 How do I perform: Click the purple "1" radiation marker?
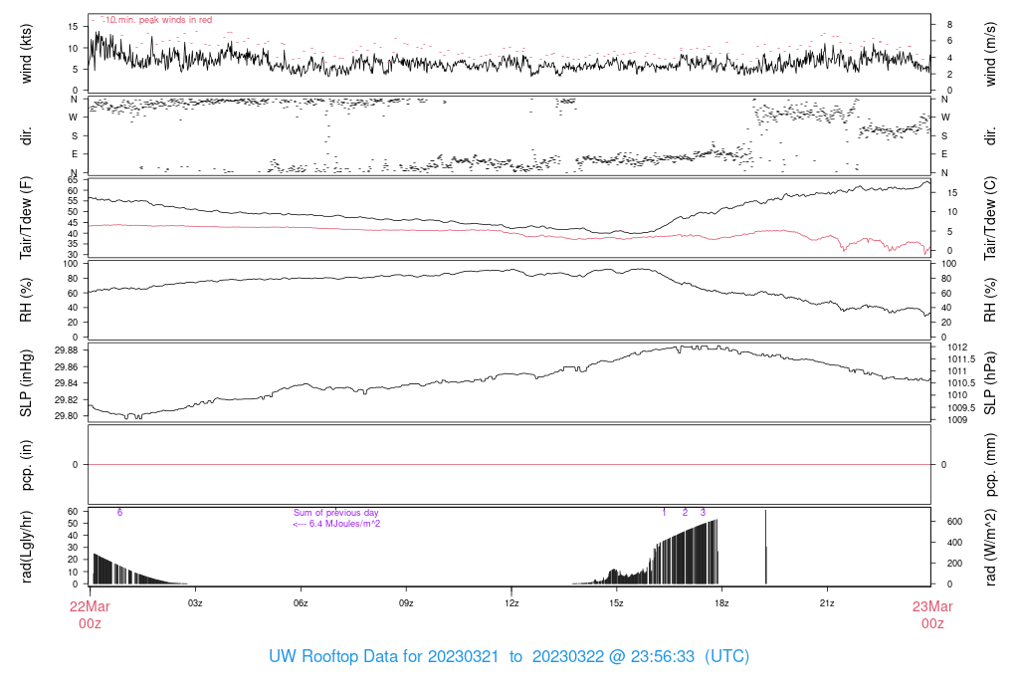664,513
